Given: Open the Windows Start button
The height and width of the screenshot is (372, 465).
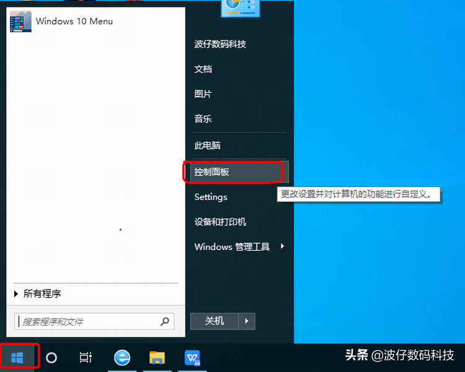Looking at the screenshot, I should point(17,358).
